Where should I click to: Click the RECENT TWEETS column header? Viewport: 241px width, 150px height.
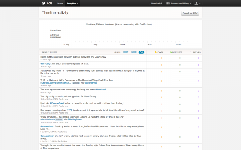click(x=49, y=52)
